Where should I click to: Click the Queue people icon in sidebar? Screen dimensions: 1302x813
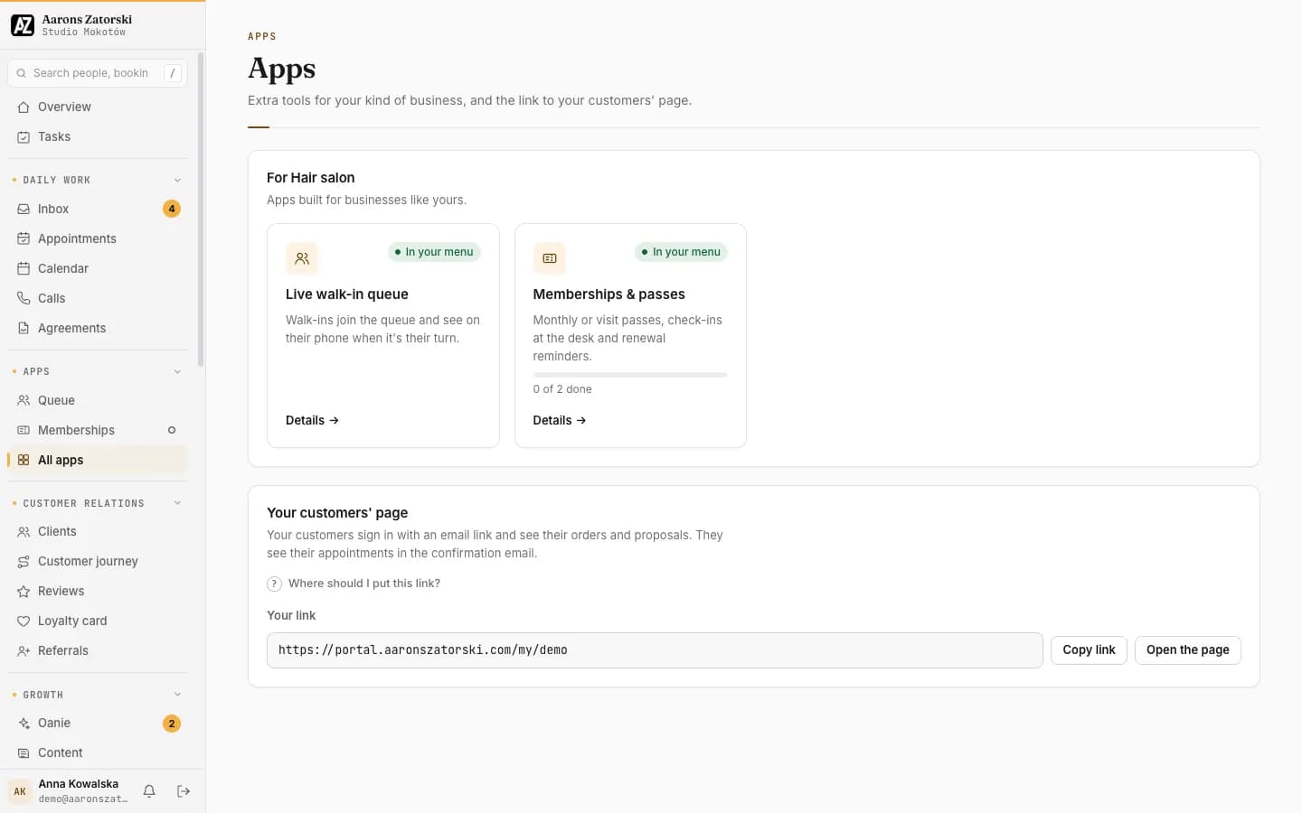click(x=24, y=401)
